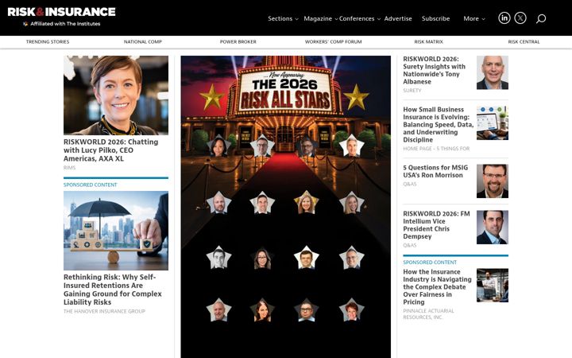Select the gold star right of marquee
This screenshot has width=572, height=358.
(356, 98)
